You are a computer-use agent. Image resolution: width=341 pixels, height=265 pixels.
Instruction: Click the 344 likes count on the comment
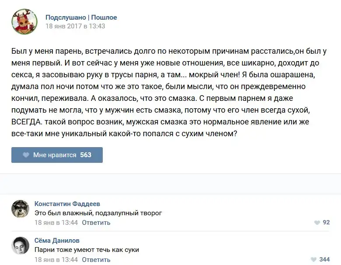coord(324,260)
